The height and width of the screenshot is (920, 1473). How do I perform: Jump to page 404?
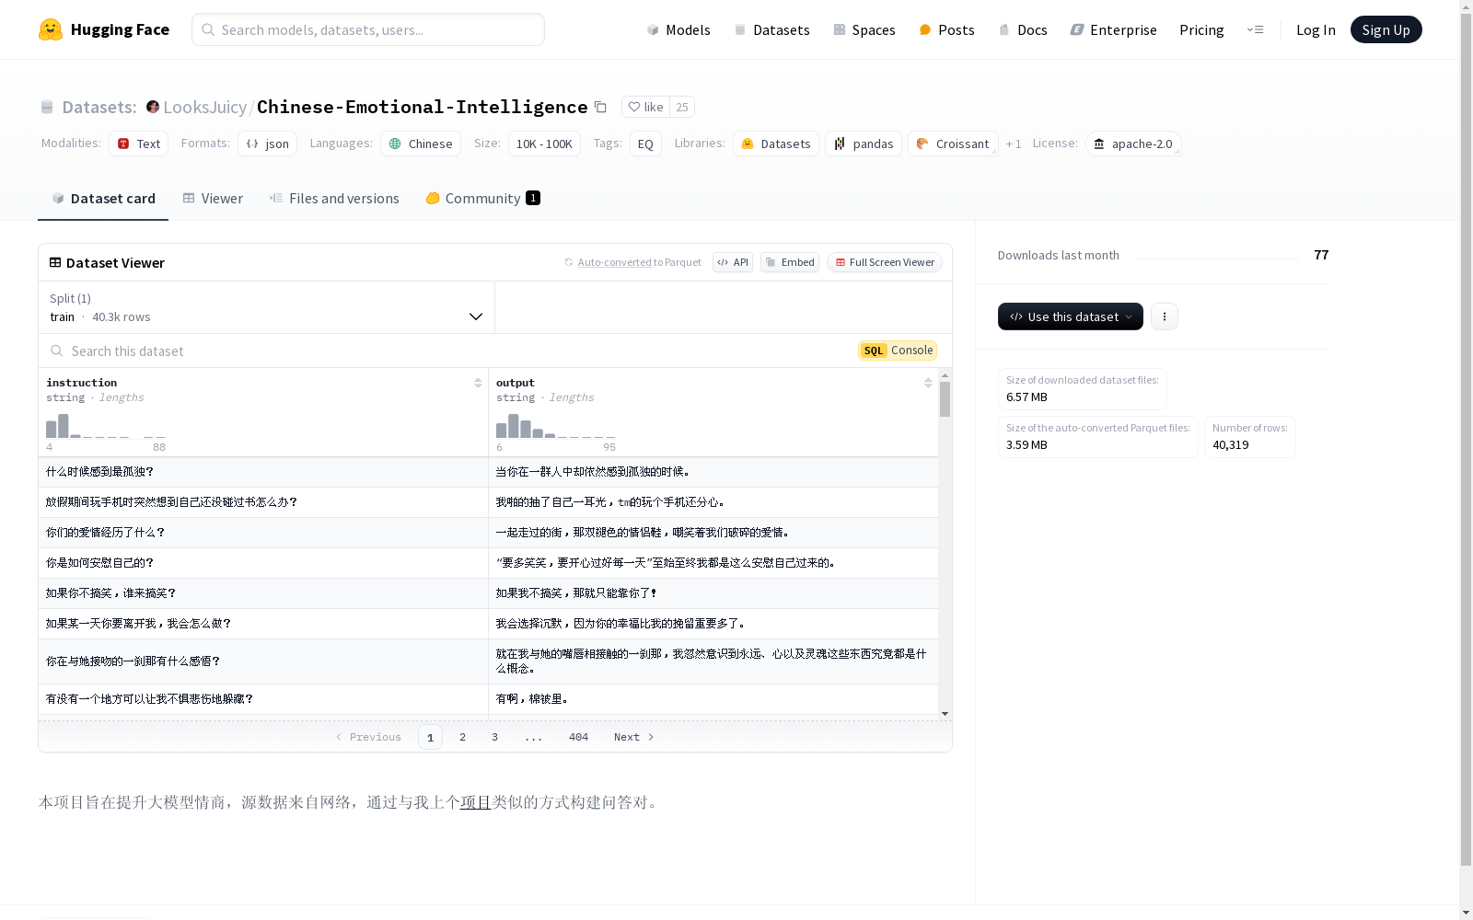578,737
